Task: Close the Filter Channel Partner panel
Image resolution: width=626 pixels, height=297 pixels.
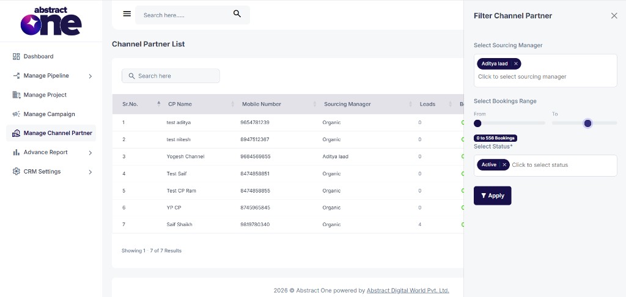Action: click(x=614, y=15)
